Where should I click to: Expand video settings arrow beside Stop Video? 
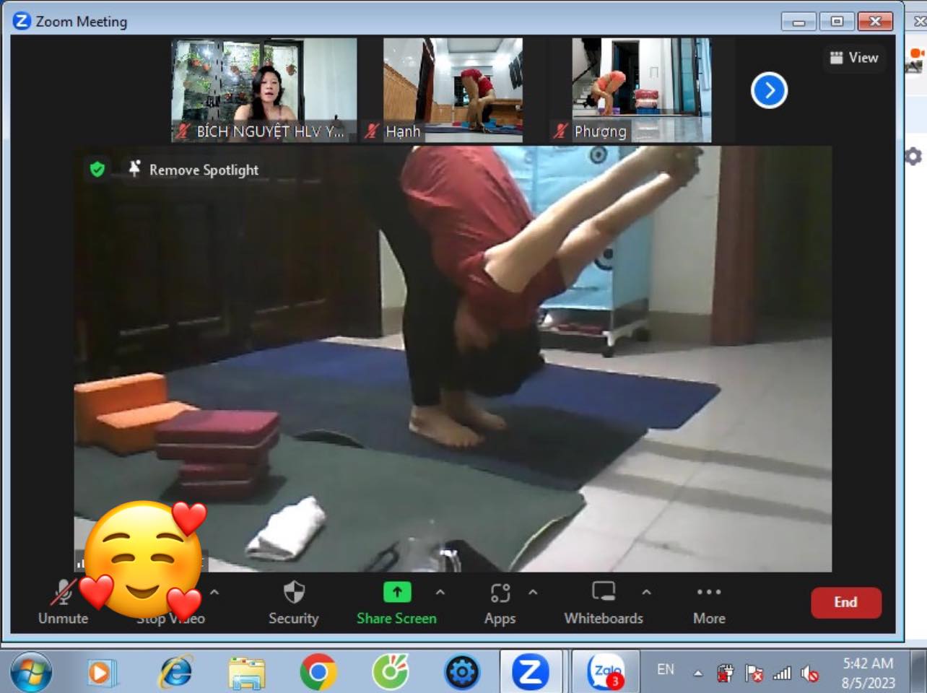pyautogui.click(x=214, y=593)
